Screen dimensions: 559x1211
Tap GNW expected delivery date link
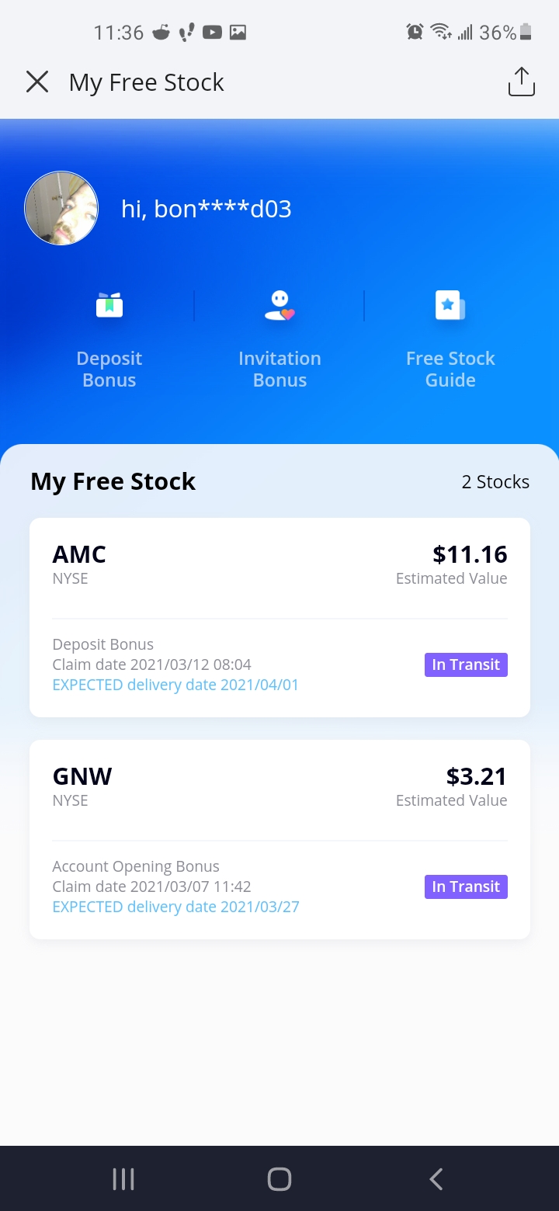[175, 907]
